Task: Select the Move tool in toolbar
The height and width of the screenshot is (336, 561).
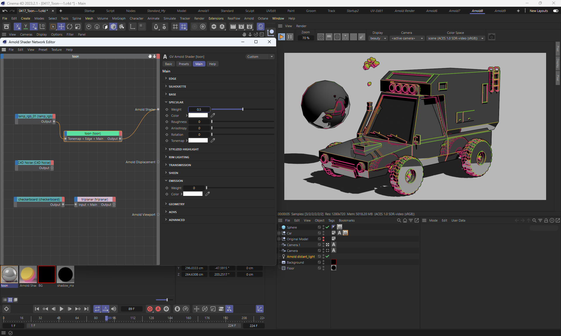Action: [x=61, y=27]
